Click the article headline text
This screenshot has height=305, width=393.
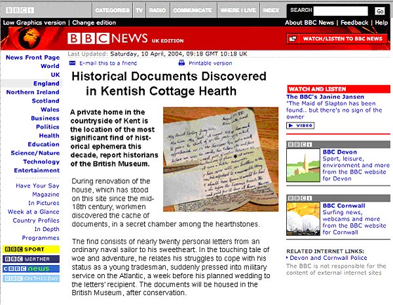tap(169, 84)
